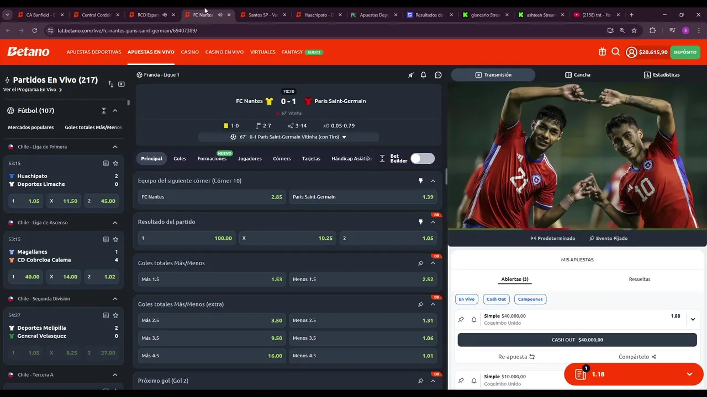Pin the Resultado del partido market
The image size is (707, 397).
pyautogui.click(x=420, y=222)
